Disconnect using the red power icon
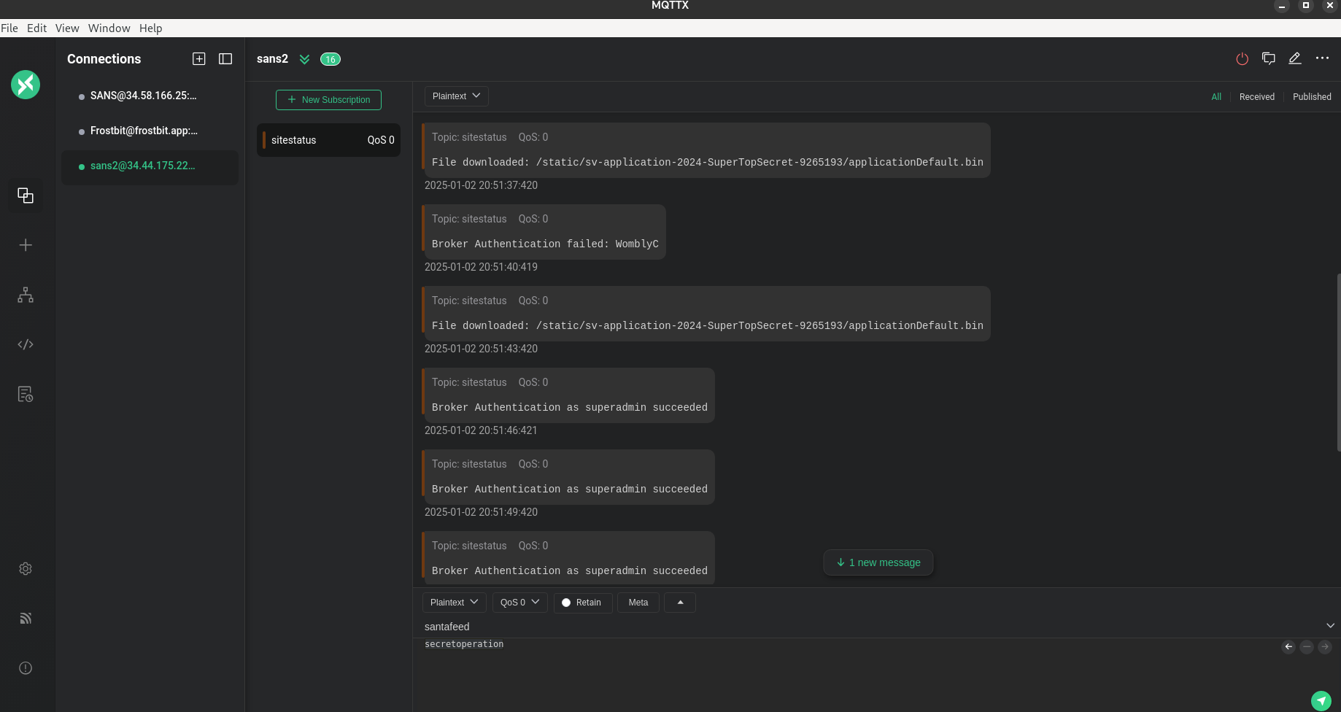 pyautogui.click(x=1243, y=58)
